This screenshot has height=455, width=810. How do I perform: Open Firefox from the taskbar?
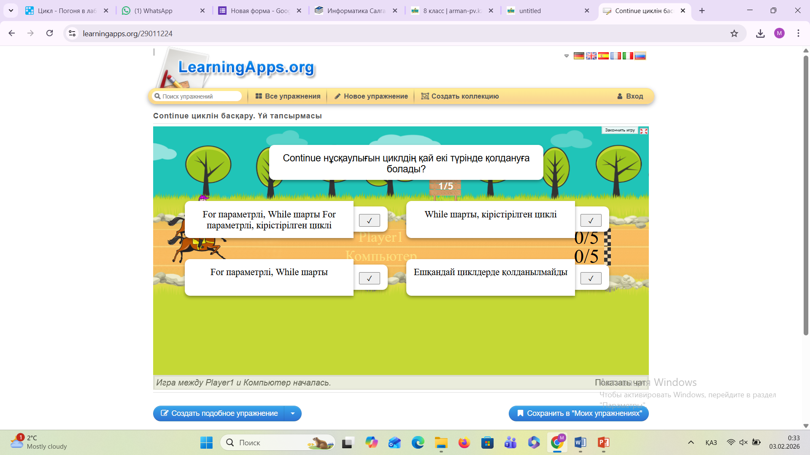(464, 442)
